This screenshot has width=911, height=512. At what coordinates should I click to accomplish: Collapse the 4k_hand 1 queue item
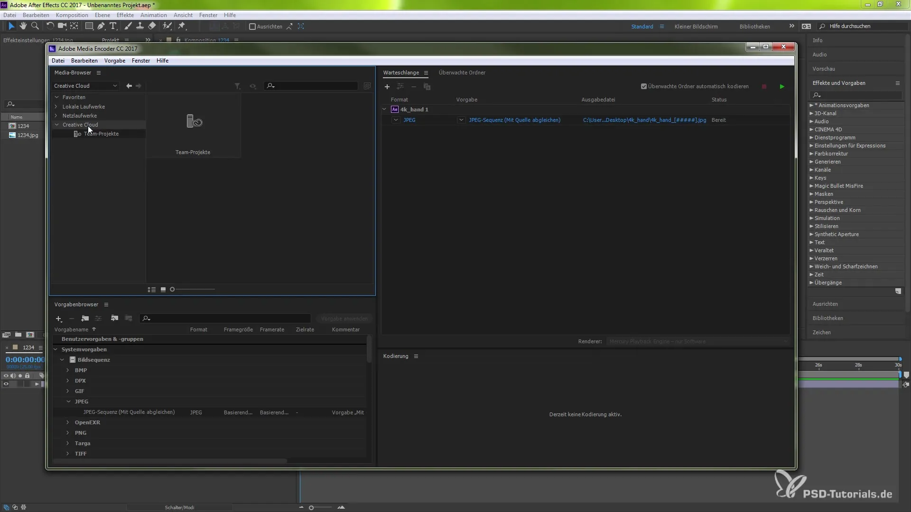[384, 110]
